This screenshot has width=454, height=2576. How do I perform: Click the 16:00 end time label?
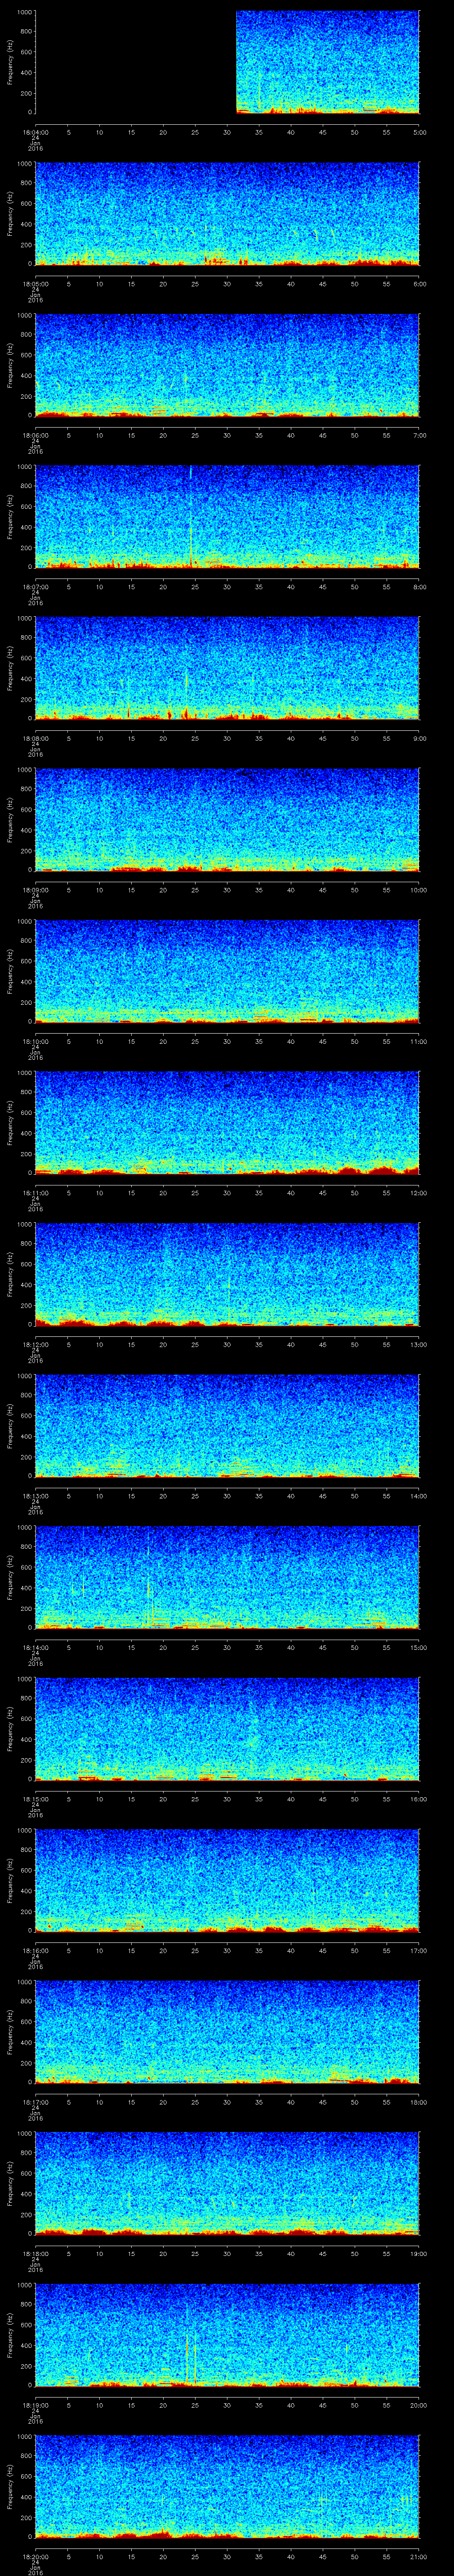[x=419, y=1798]
